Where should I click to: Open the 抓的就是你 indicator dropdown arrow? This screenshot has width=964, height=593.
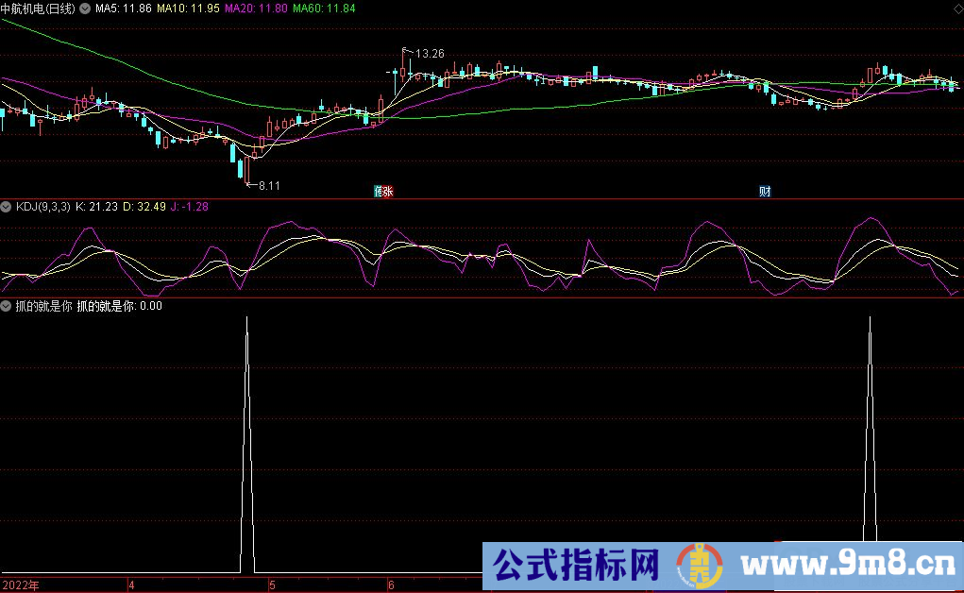(6, 306)
